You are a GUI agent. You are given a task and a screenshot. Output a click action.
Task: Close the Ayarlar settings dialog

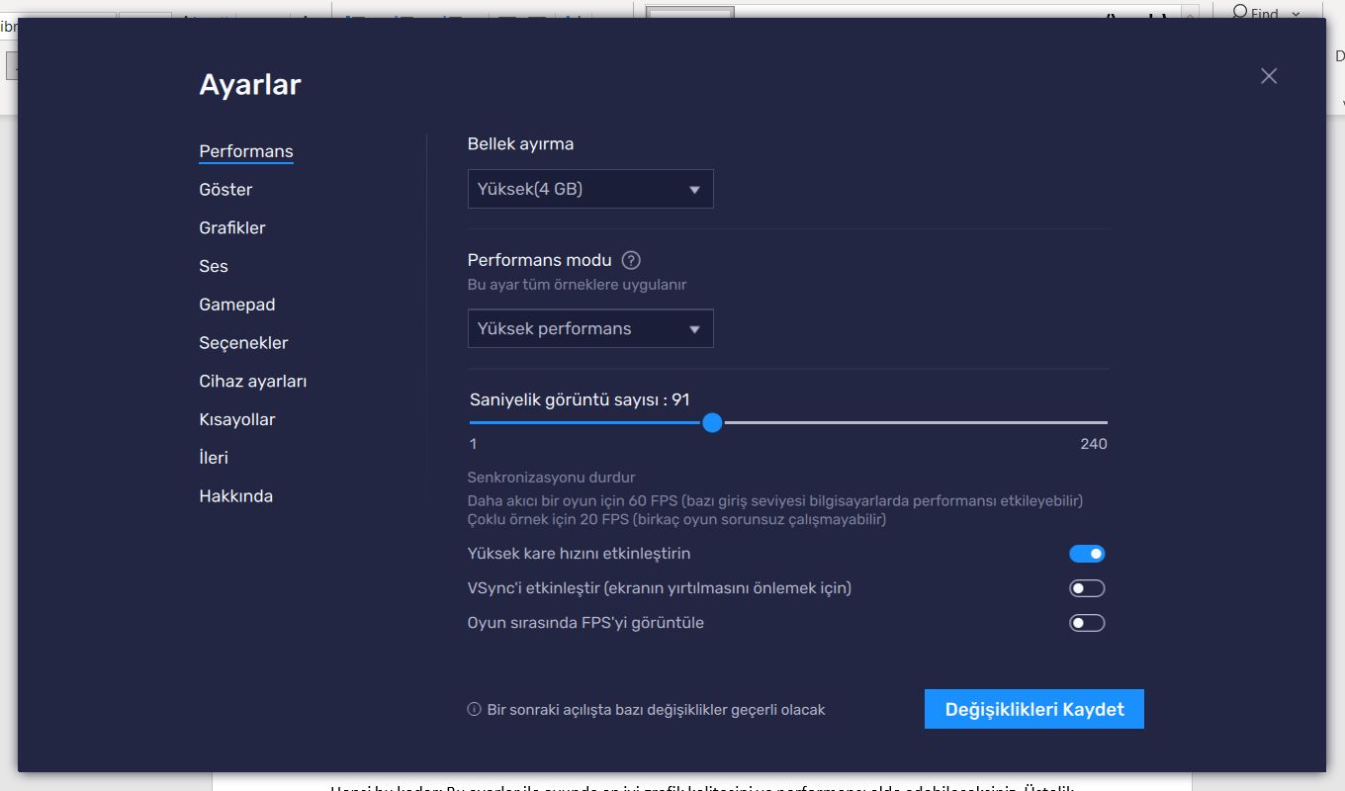tap(1269, 76)
